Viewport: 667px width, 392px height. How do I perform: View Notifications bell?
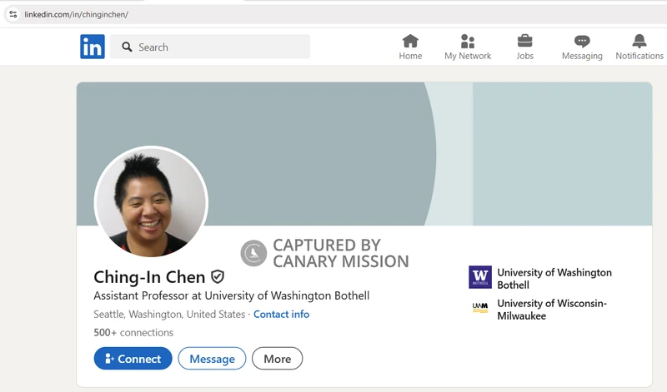pos(639,47)
